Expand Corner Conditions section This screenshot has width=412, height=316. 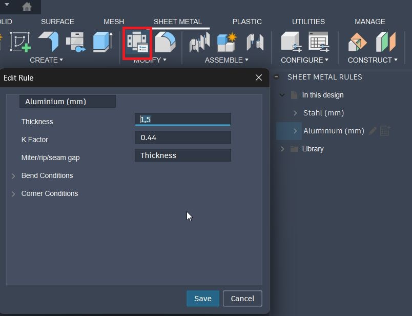13,194
